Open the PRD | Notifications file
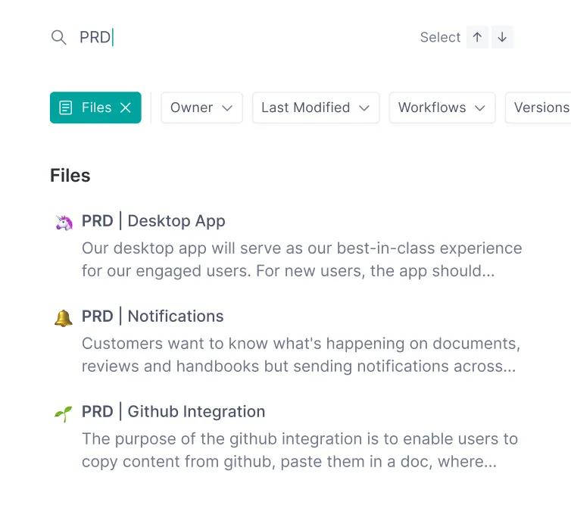This screenshot has width=571, height=530. pos(153,316)
